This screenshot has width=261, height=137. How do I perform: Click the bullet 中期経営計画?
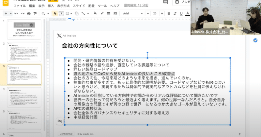[x=85, y=117]
